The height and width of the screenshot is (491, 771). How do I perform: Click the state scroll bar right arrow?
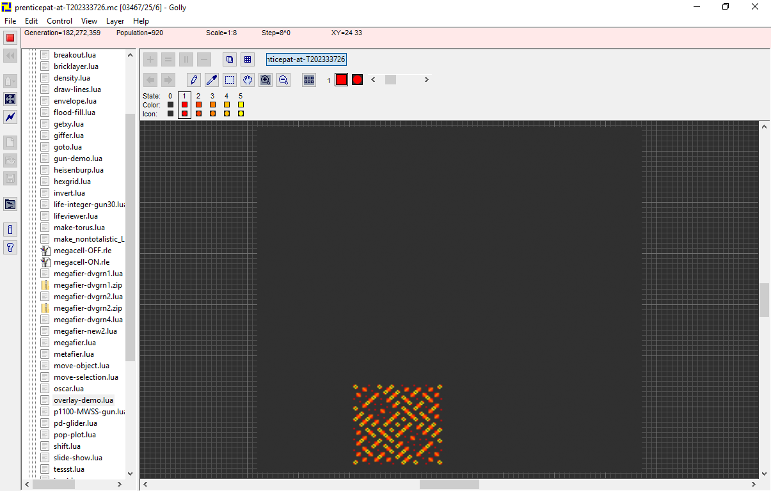pos(427,80)
